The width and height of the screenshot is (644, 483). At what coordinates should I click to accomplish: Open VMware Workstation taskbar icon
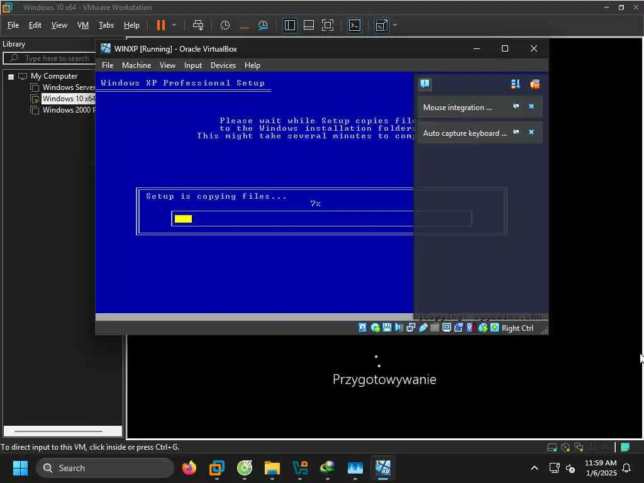[217, 467]
